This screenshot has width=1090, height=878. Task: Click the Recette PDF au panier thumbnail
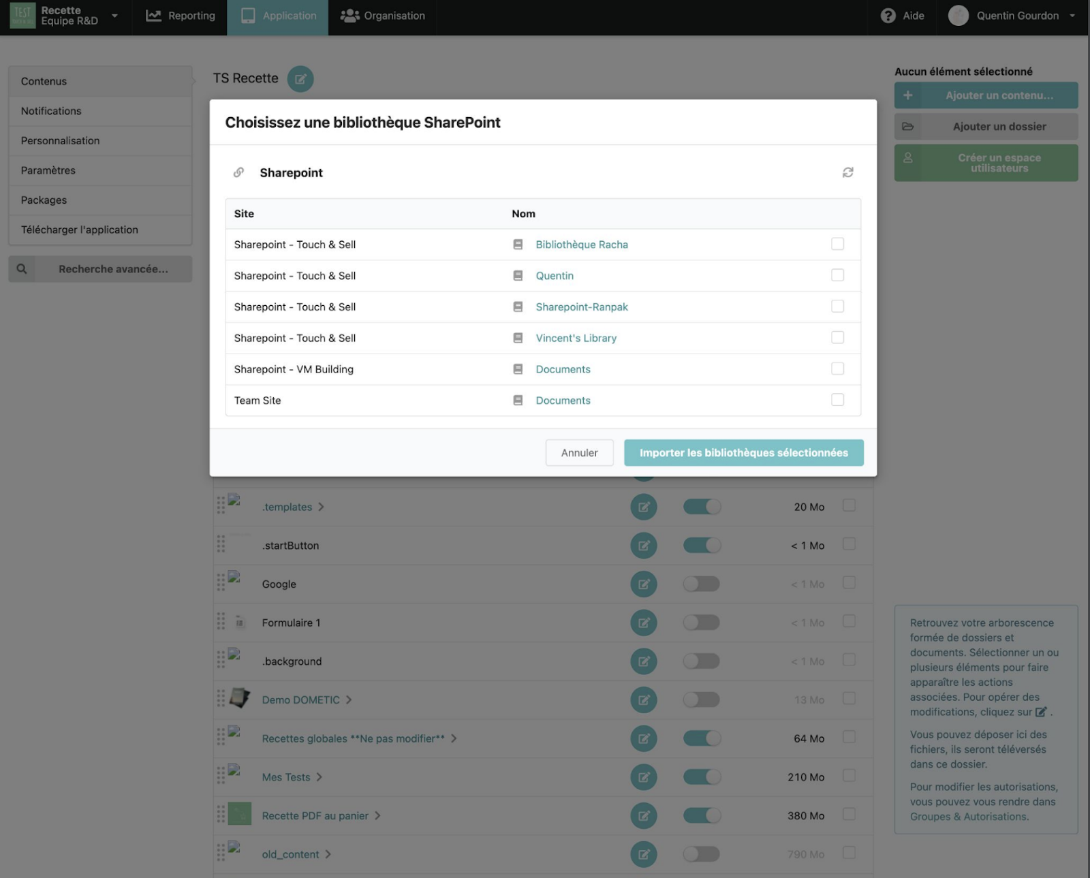tap(240, 814)
